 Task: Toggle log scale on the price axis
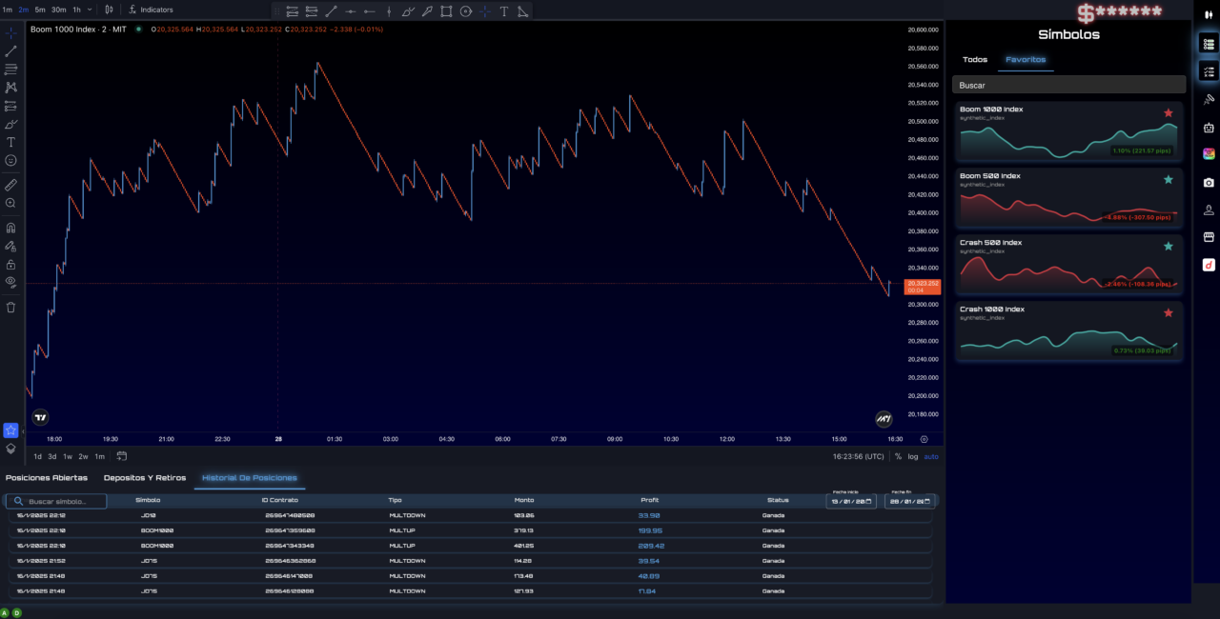click(914, 456)
